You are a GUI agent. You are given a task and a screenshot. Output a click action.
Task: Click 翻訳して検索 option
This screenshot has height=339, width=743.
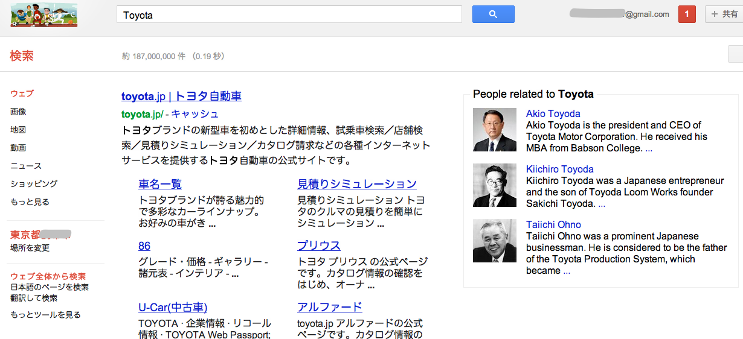click(34, 298)
